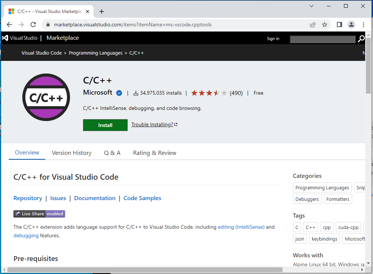Select the Q & A tab
This screenshot has width=373, height=274.
coord(112,153)
